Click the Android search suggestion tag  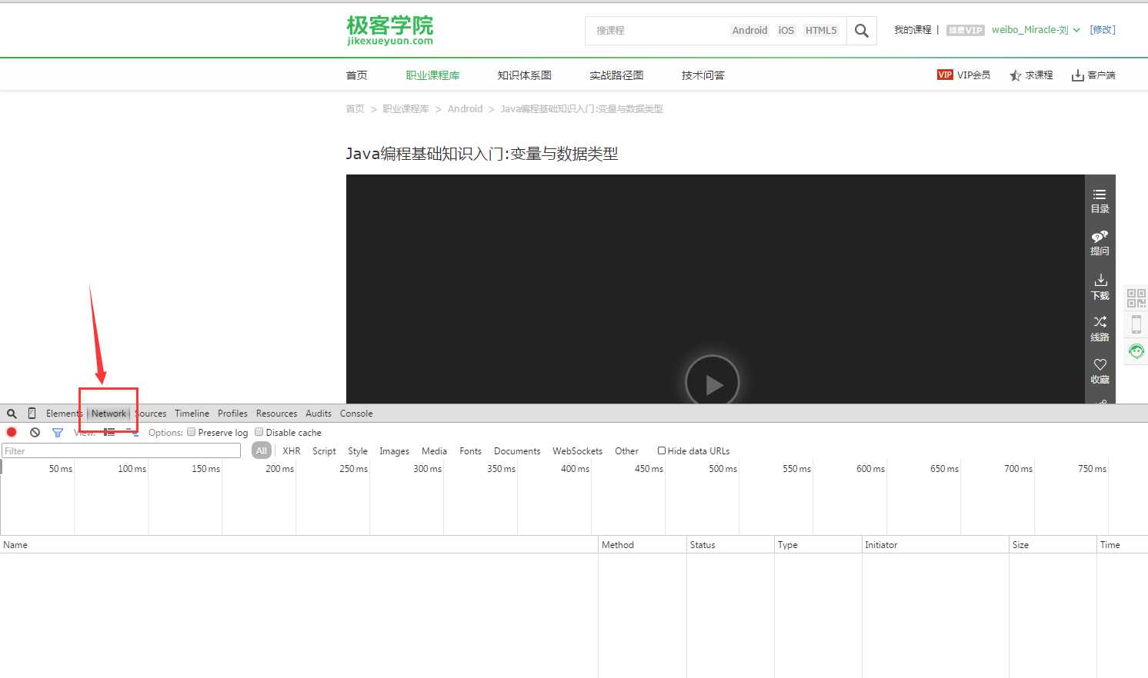coord(749,31)
